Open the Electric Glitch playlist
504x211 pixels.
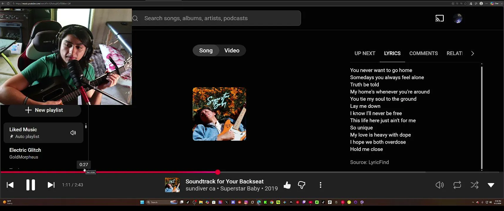point(43,153)
